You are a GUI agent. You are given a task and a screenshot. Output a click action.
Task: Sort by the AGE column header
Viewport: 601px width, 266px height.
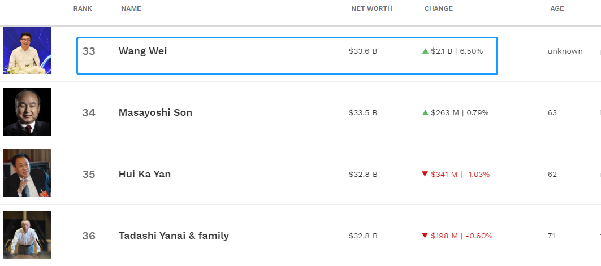pos(557,8)
